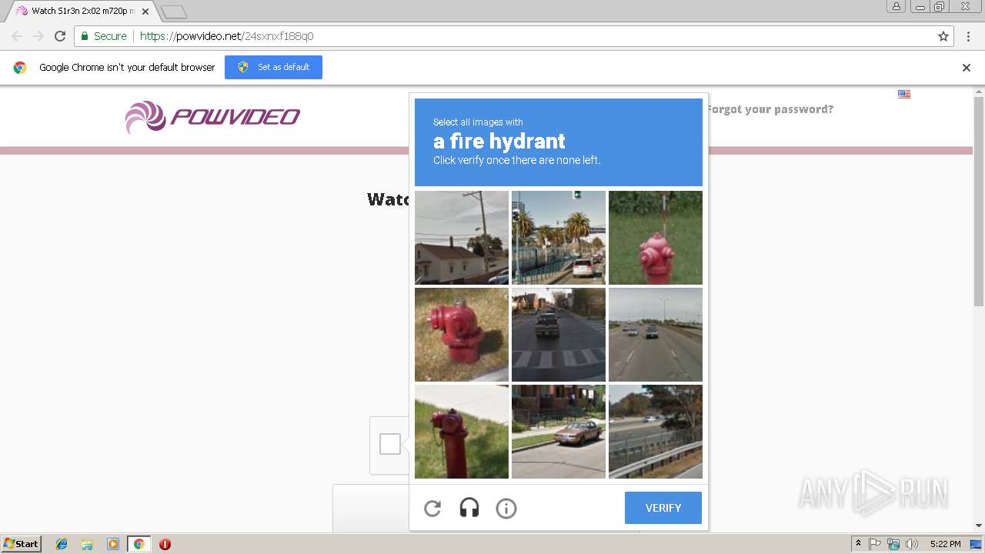This screenshot has width=985, height=554.
Task: Click page scrollbar down arrow
Action: tap(979, 526)
